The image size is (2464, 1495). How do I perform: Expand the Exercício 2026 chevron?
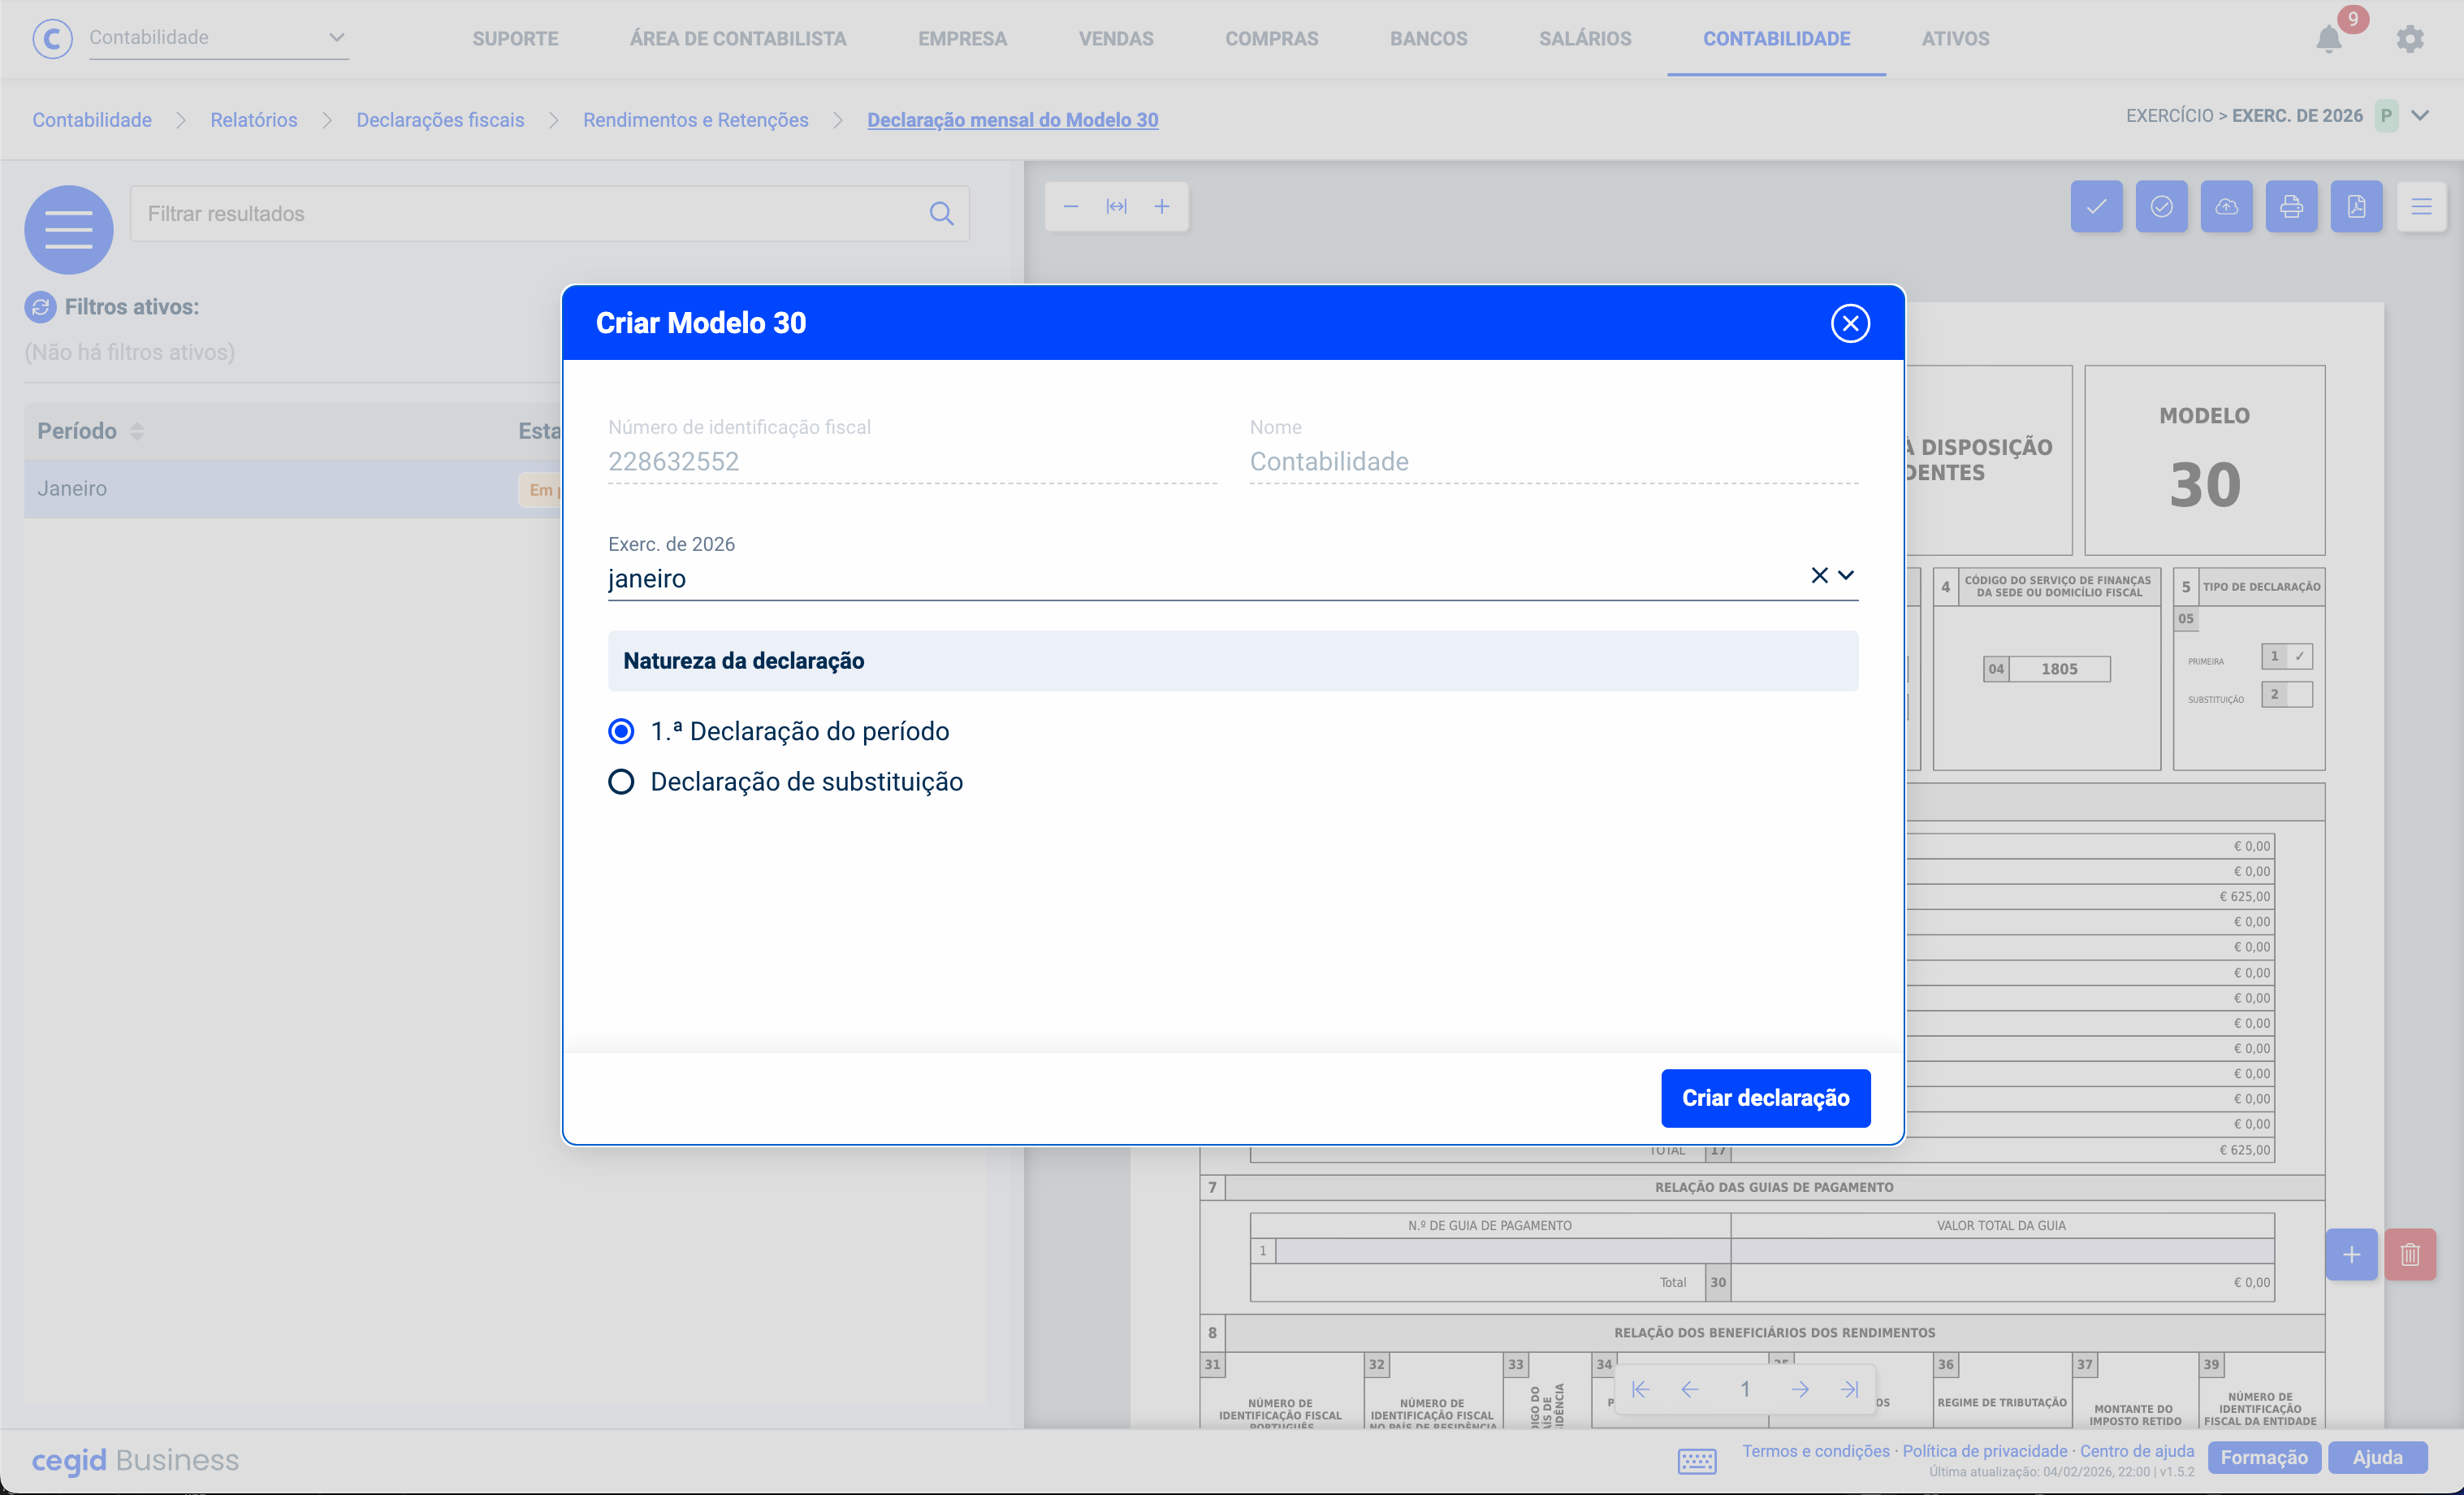pyautogui.click(x=2420, y=116)
